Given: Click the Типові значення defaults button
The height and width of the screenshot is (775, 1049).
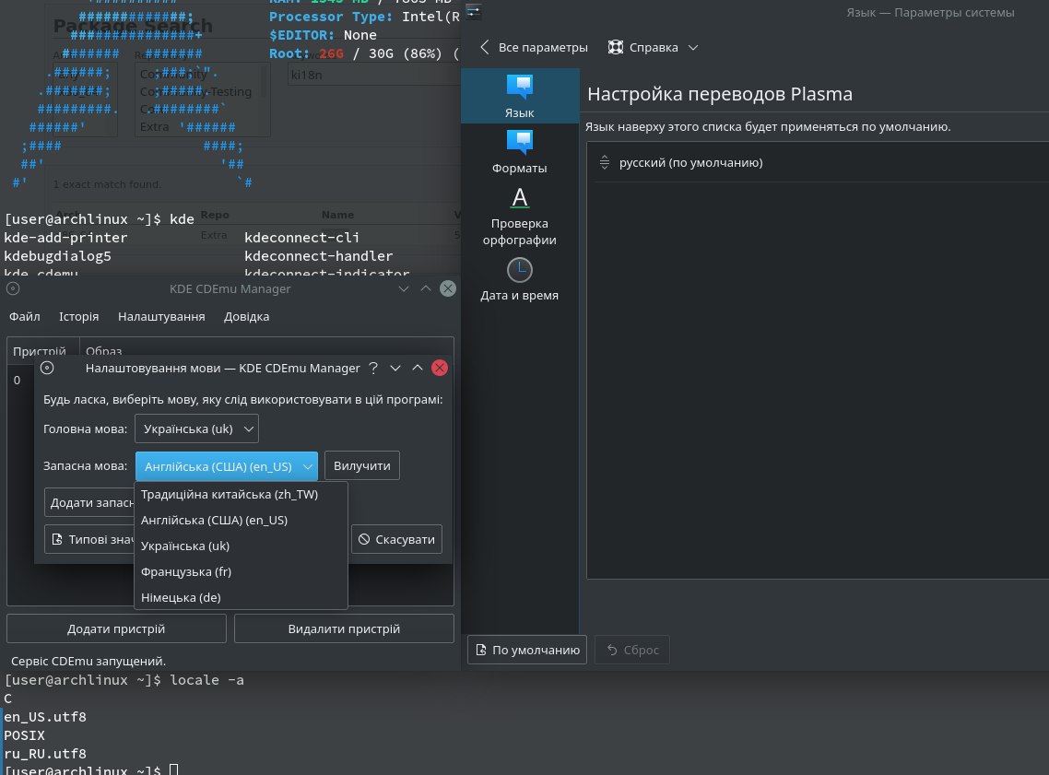Looking at the screenshot, I should coord(89,539).
